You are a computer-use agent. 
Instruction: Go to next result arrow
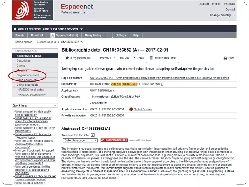click(134, 58)
